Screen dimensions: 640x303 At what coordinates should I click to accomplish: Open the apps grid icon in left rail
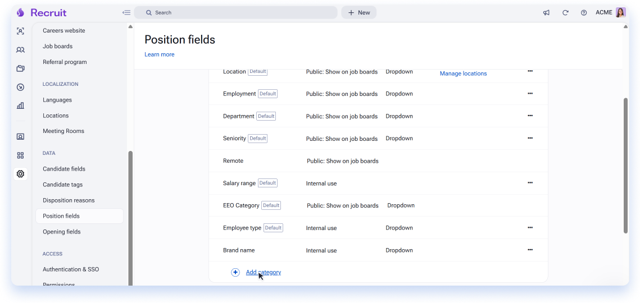20,155
